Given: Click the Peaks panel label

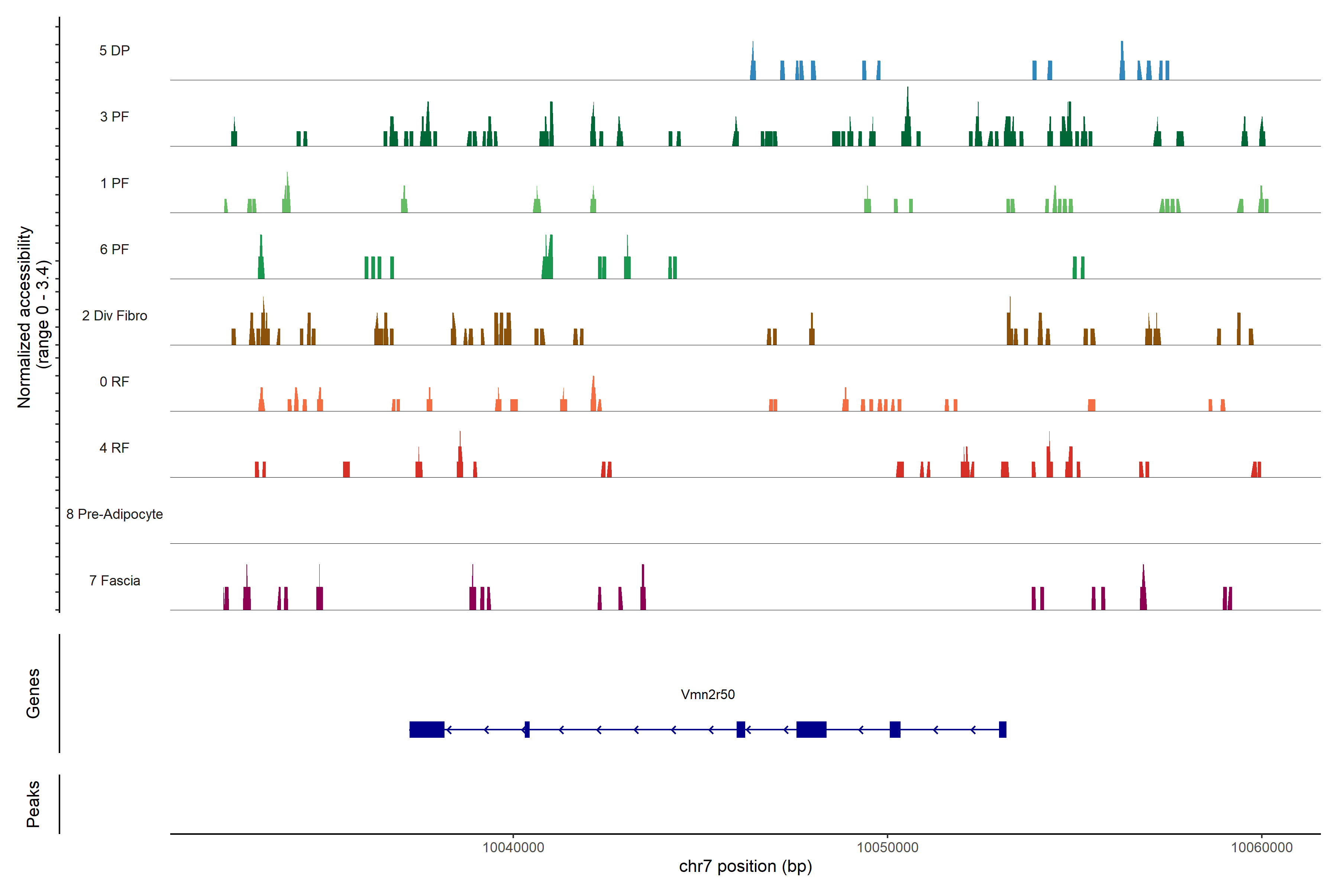Looking at the screenshot, I should point(33,804).
